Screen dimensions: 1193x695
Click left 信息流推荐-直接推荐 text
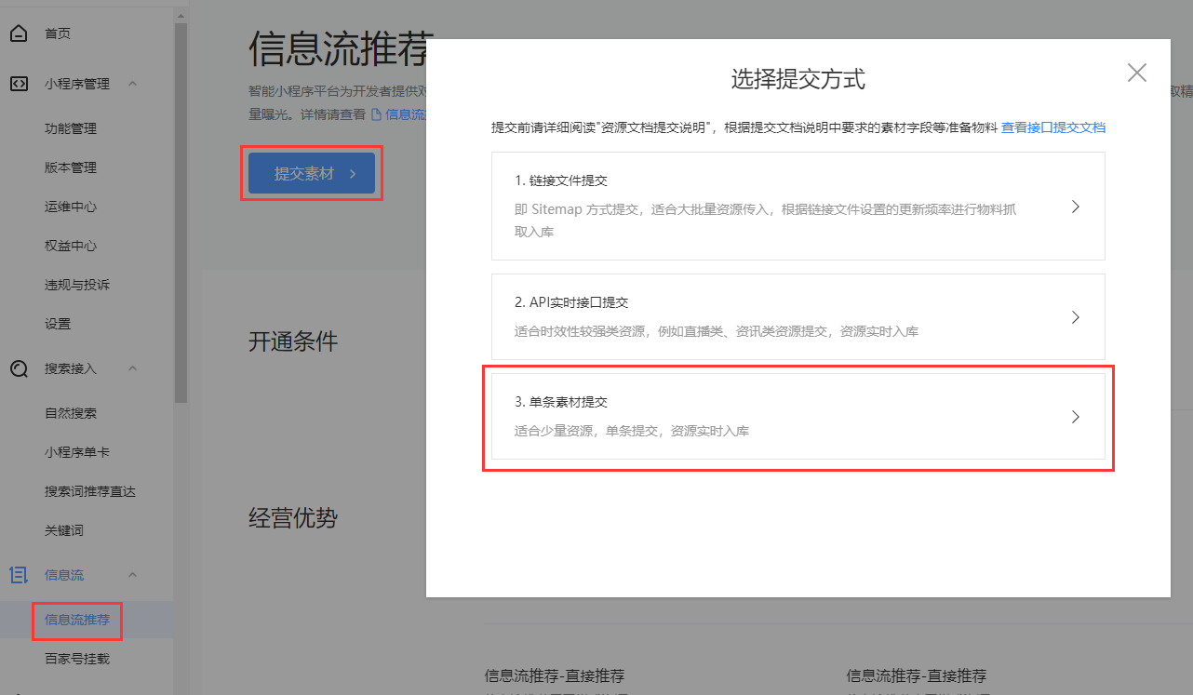click(555, 675)
